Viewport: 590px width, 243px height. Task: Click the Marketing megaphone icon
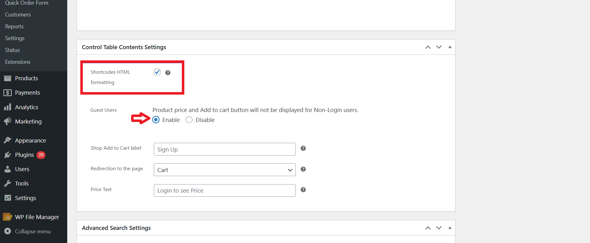(x=7, y=121)
